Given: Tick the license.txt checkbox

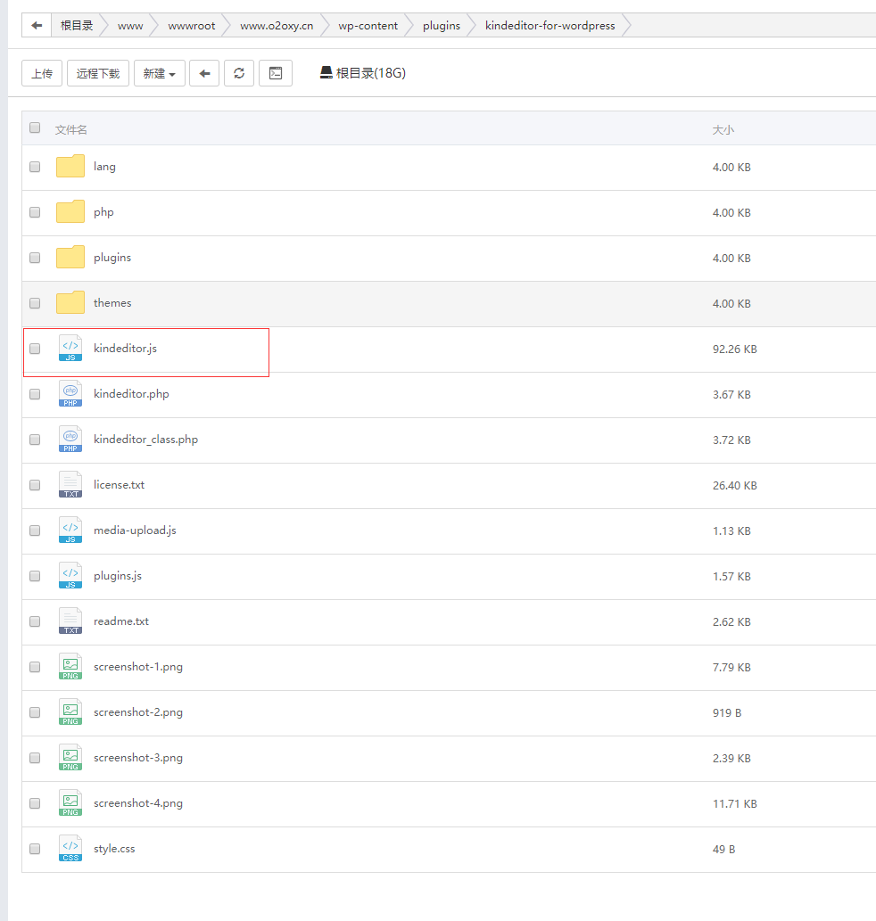Looking at the screenshot, I should pyautogui.click(x=35, y=485).
